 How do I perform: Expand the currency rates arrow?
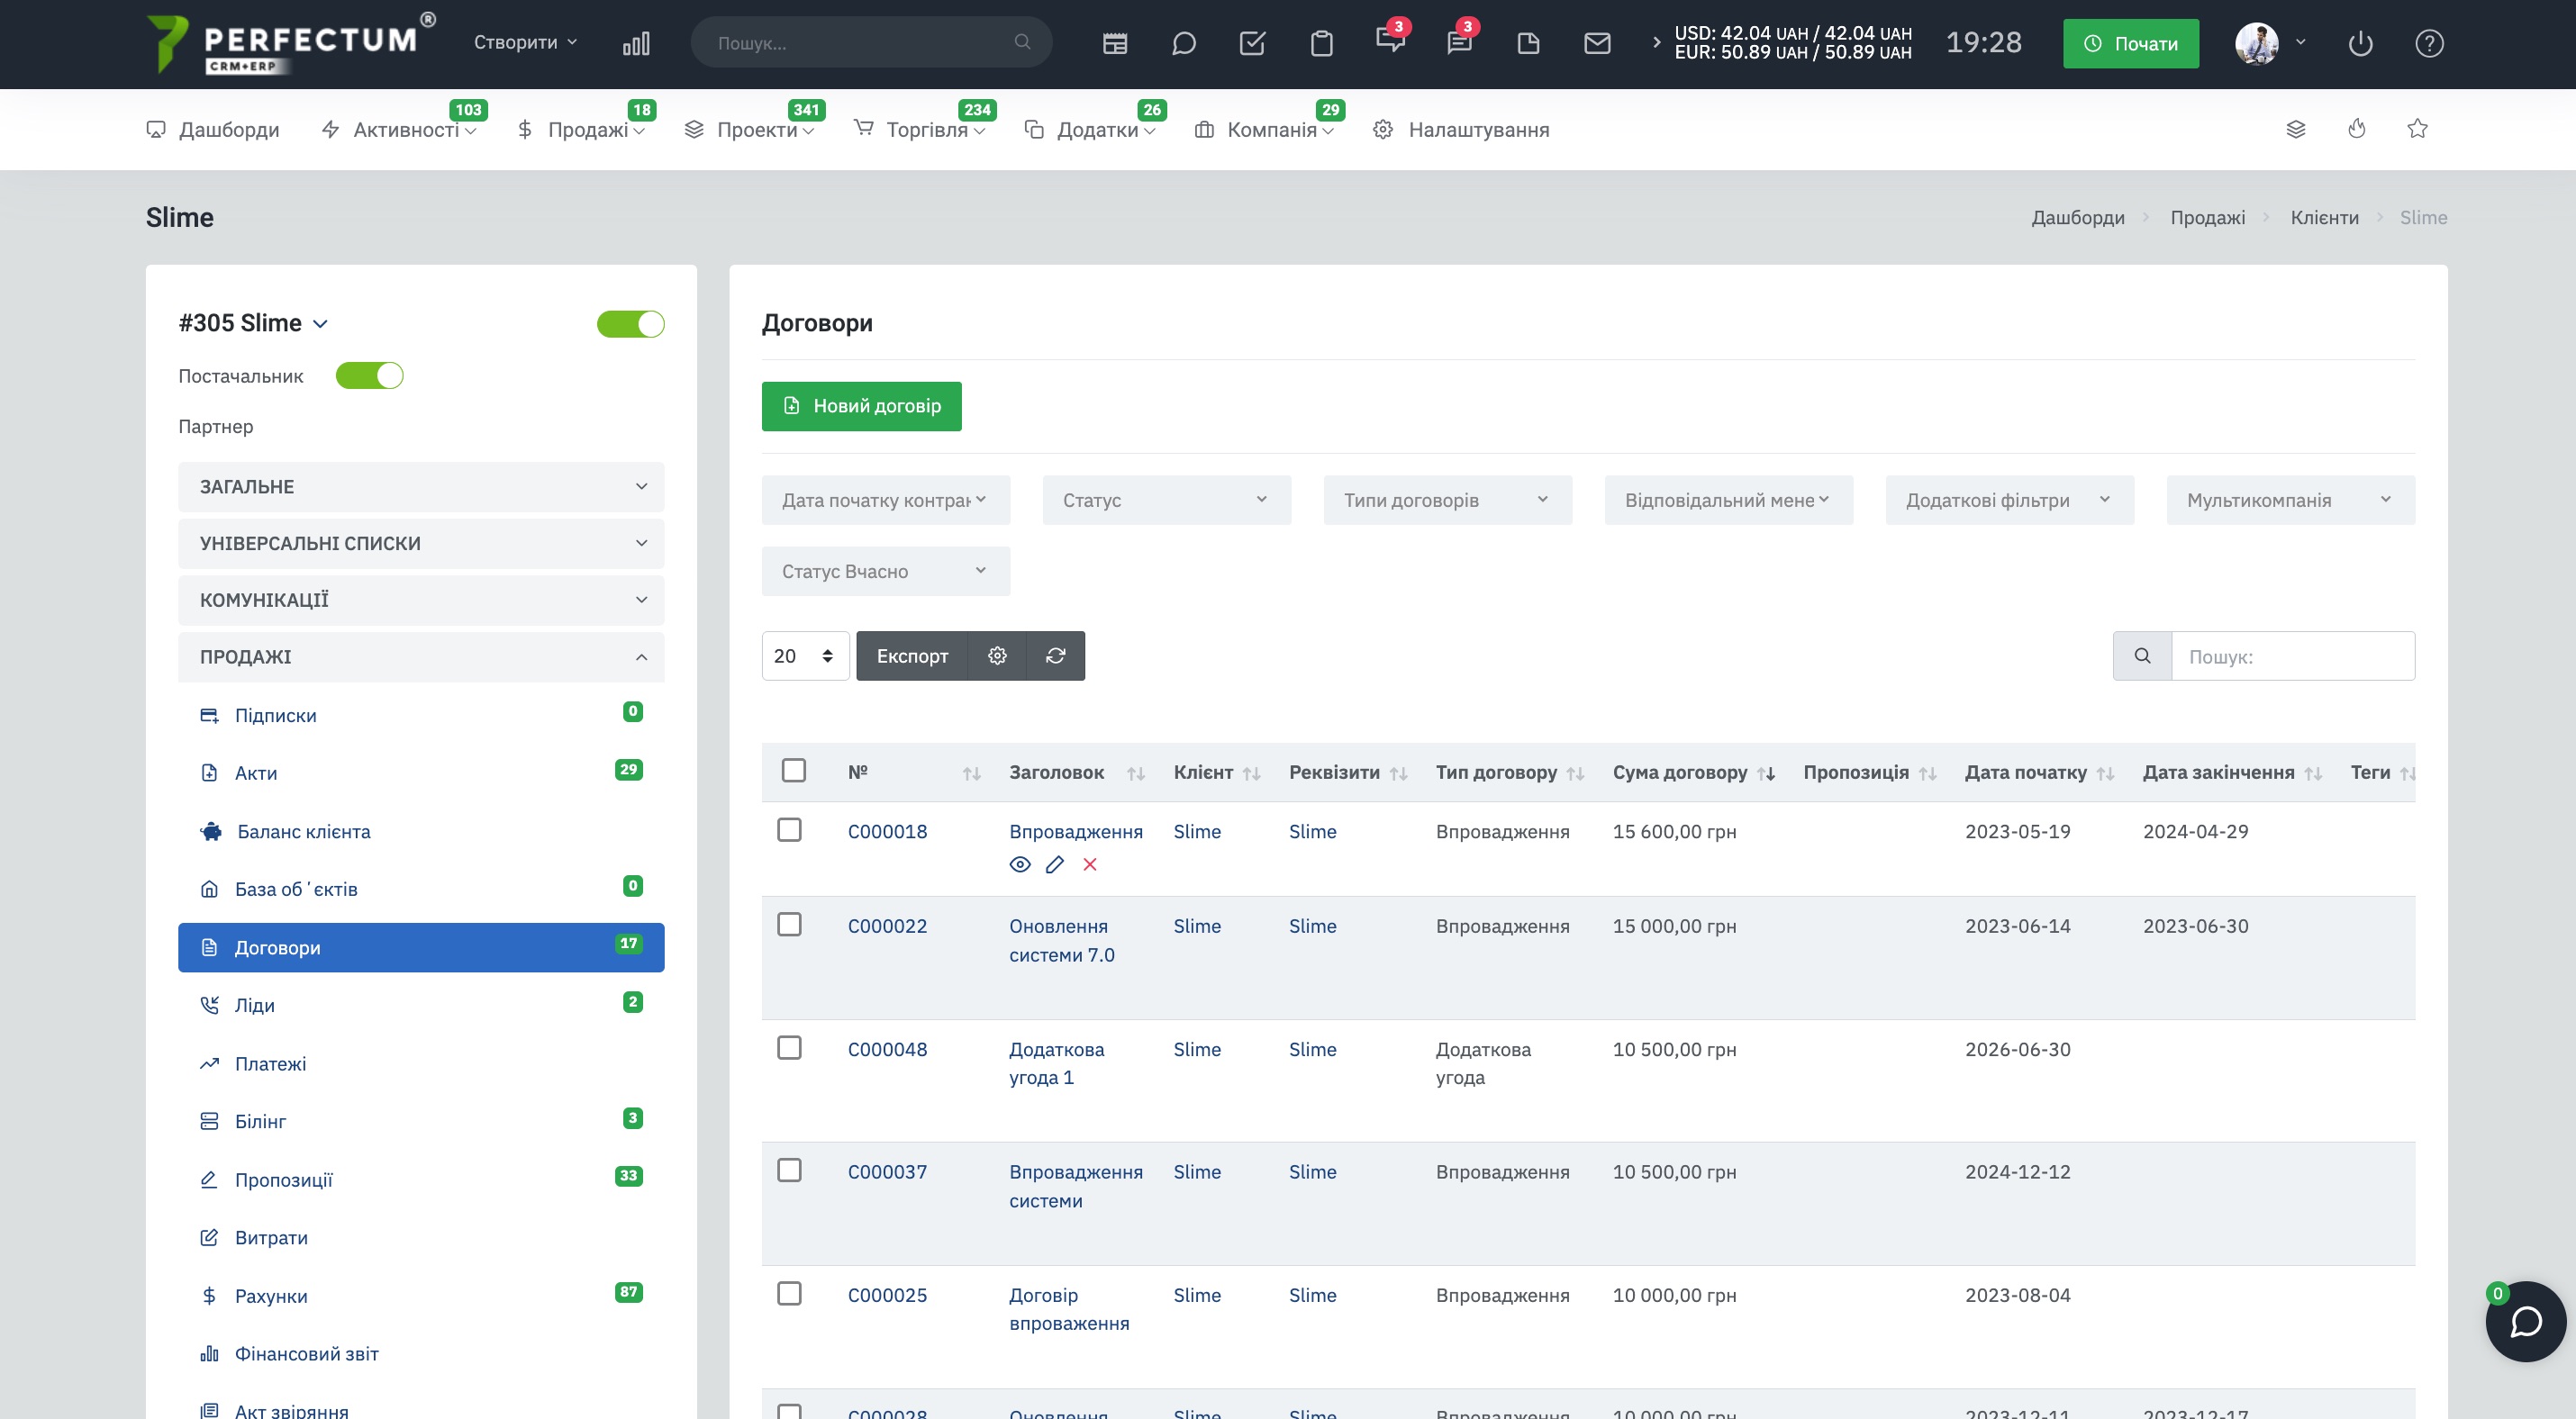coord(1656,42)
